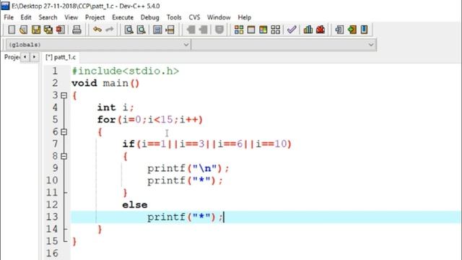
Task: Open Profile analysis bar chart icon
Action: pyautogui.click(x=308, y=30)
